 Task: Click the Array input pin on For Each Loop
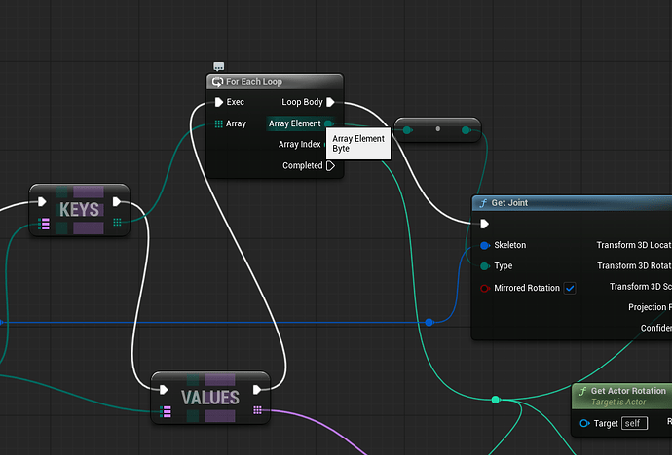pyautogui.click(x=218, y=123)
